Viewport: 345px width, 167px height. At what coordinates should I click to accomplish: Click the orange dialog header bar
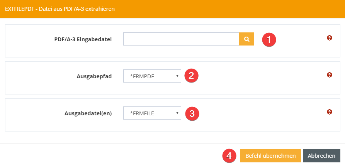point(232,8)
